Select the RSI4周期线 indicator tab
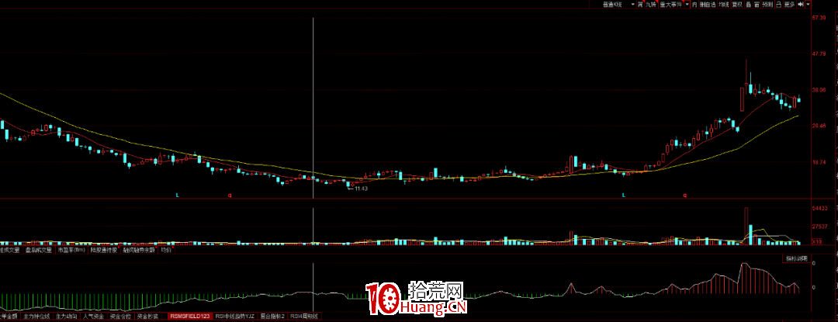838x322 pixels. [304, 316]
